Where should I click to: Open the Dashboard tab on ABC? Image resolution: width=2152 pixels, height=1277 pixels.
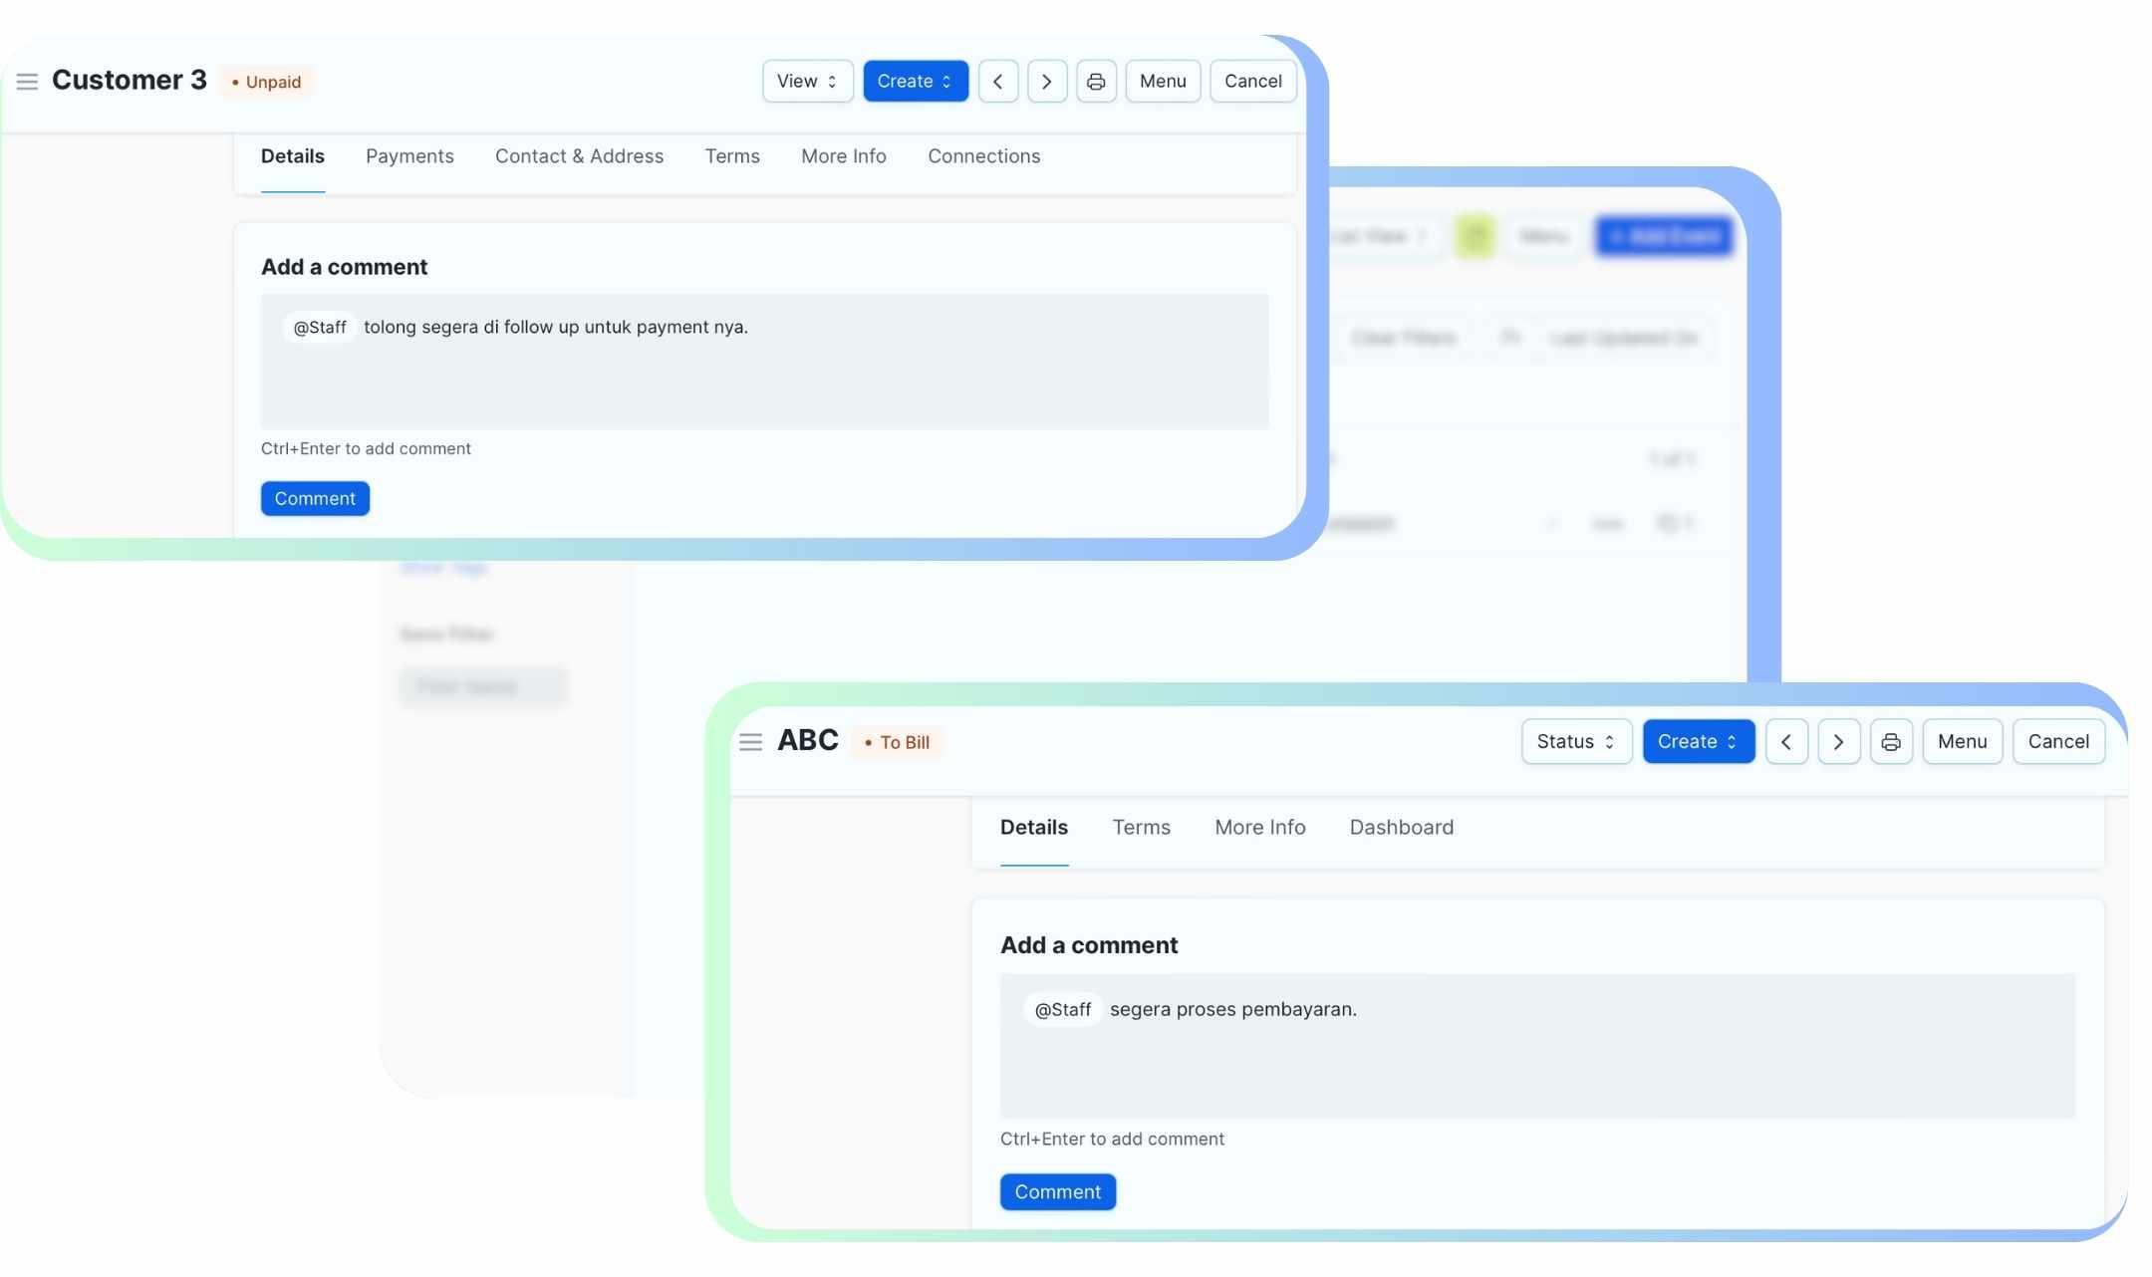[x=1401, y=827]
